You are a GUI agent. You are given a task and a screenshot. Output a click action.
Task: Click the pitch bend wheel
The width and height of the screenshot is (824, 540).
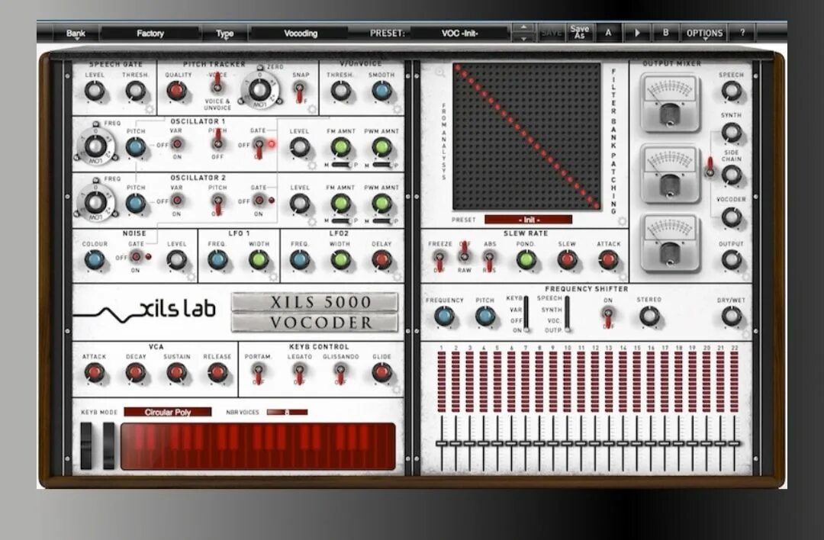click(x=86, y=445)
